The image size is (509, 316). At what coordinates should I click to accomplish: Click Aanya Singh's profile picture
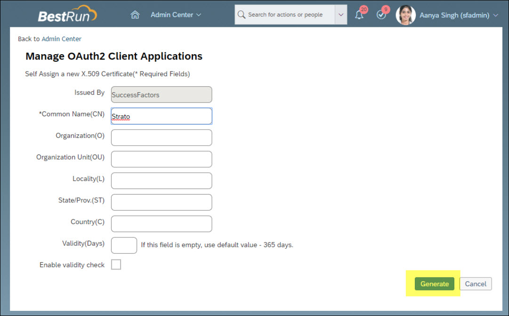pos(405,15)
